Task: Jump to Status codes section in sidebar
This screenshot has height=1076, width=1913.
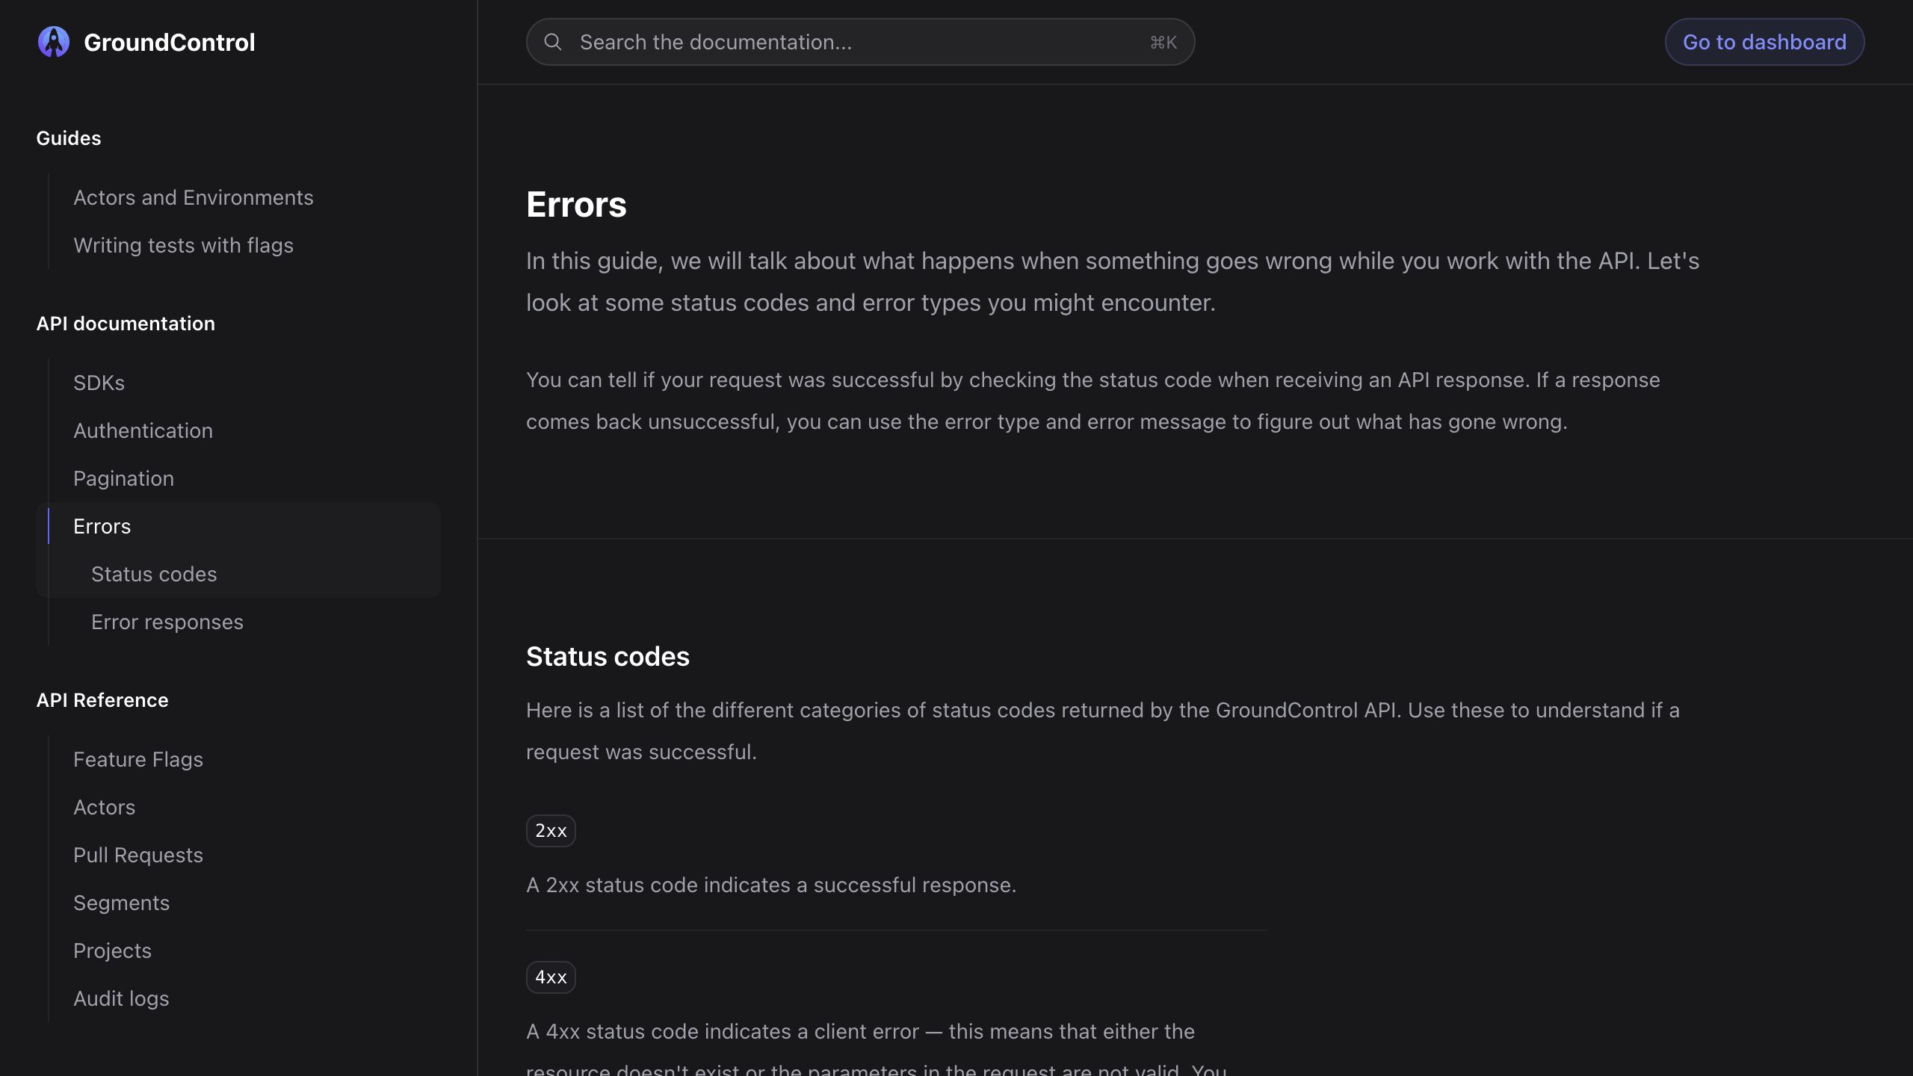Action: click(154, 574)
